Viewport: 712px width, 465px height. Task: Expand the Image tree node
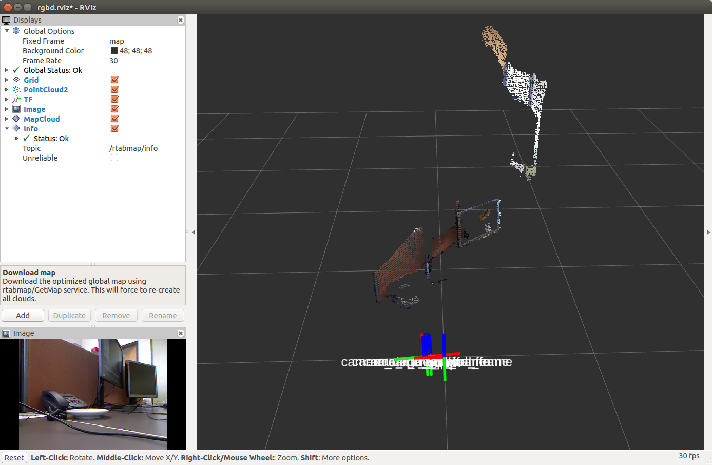(x=7, y=109)
